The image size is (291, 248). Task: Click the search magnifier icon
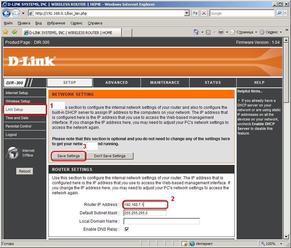tap(280, 13)
